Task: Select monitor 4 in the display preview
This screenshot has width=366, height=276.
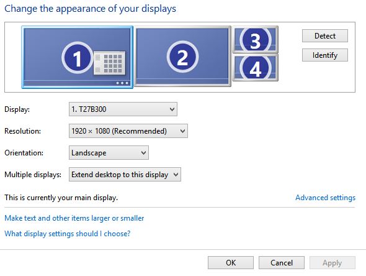Action: tap(256, 68)
